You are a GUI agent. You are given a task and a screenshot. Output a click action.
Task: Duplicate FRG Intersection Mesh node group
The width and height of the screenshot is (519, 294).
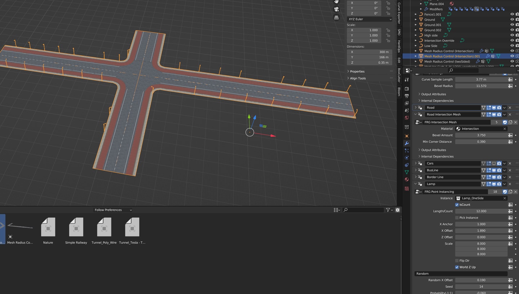click(x=510, y=122)
